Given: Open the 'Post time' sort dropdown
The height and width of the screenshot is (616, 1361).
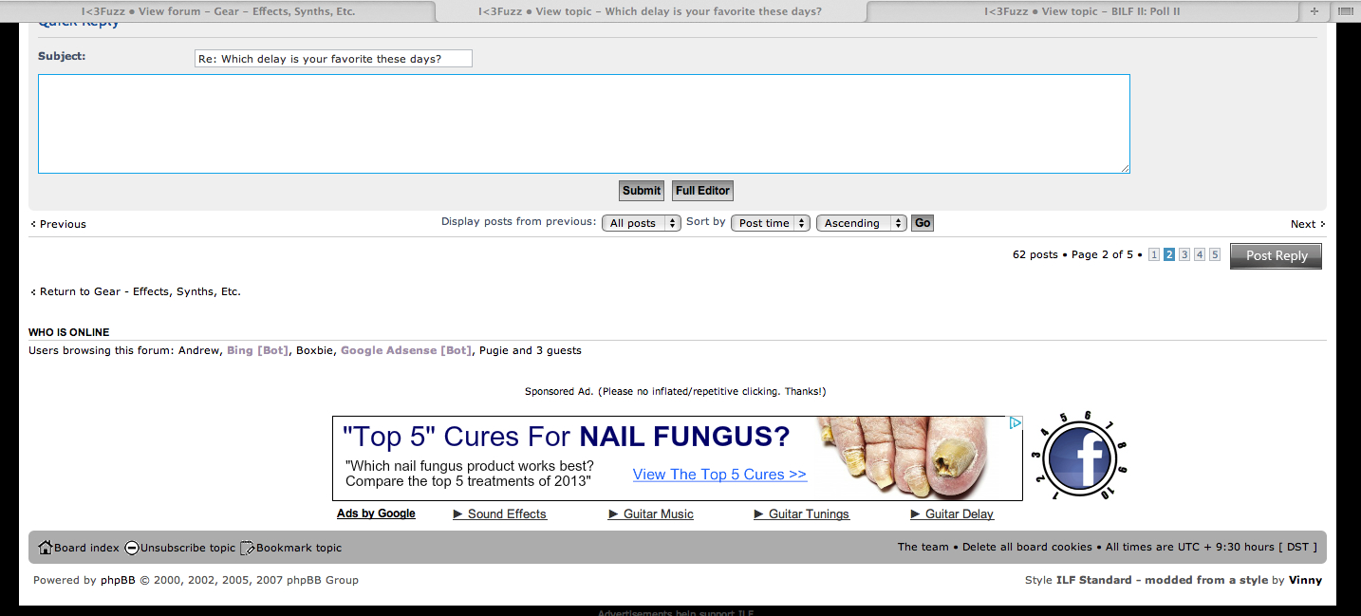Looking at the screenshot, I should [770, 223].
